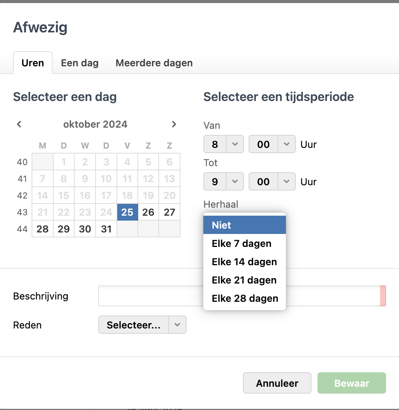Select Elke 21 dagen from list

244,280
